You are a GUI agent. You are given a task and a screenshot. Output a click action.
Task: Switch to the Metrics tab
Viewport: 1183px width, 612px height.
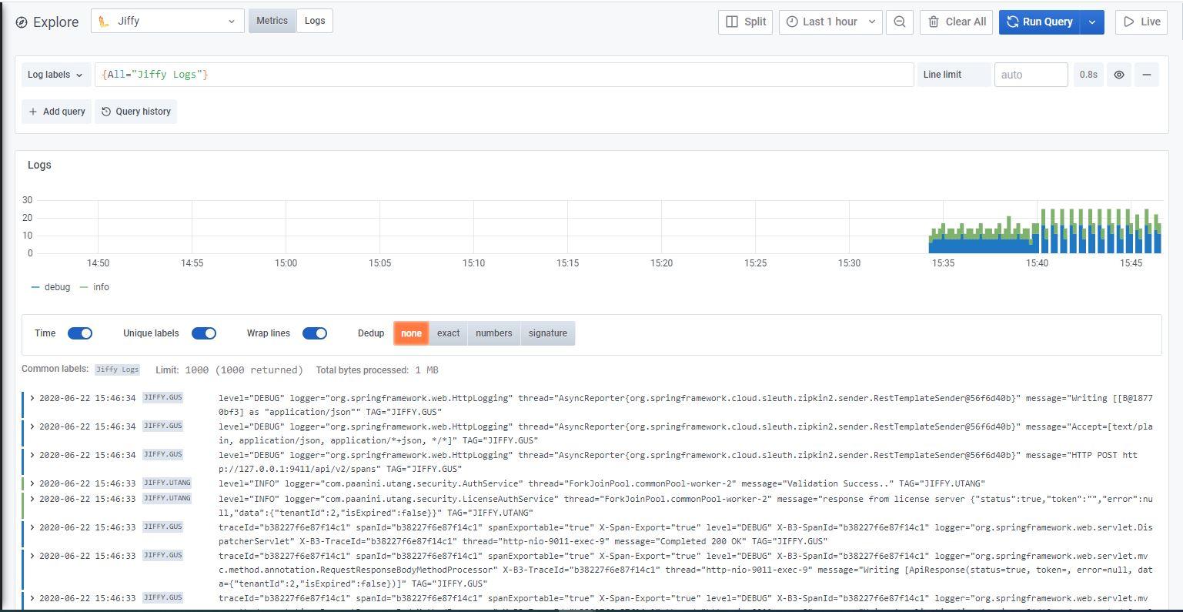point(272,21)
